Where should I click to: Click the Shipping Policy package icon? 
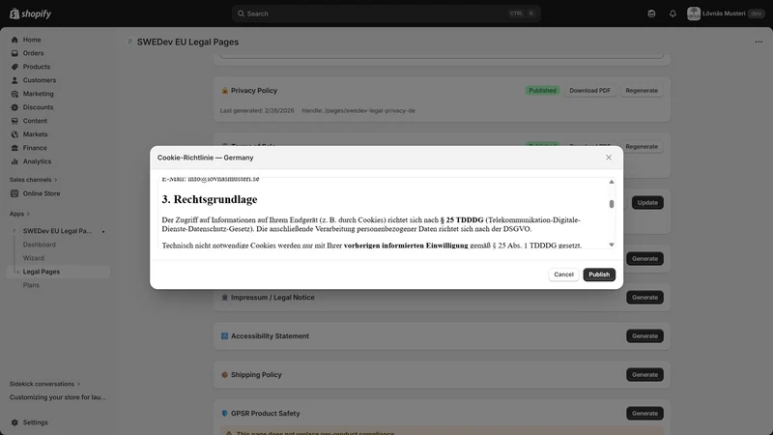tap(224, 375)
